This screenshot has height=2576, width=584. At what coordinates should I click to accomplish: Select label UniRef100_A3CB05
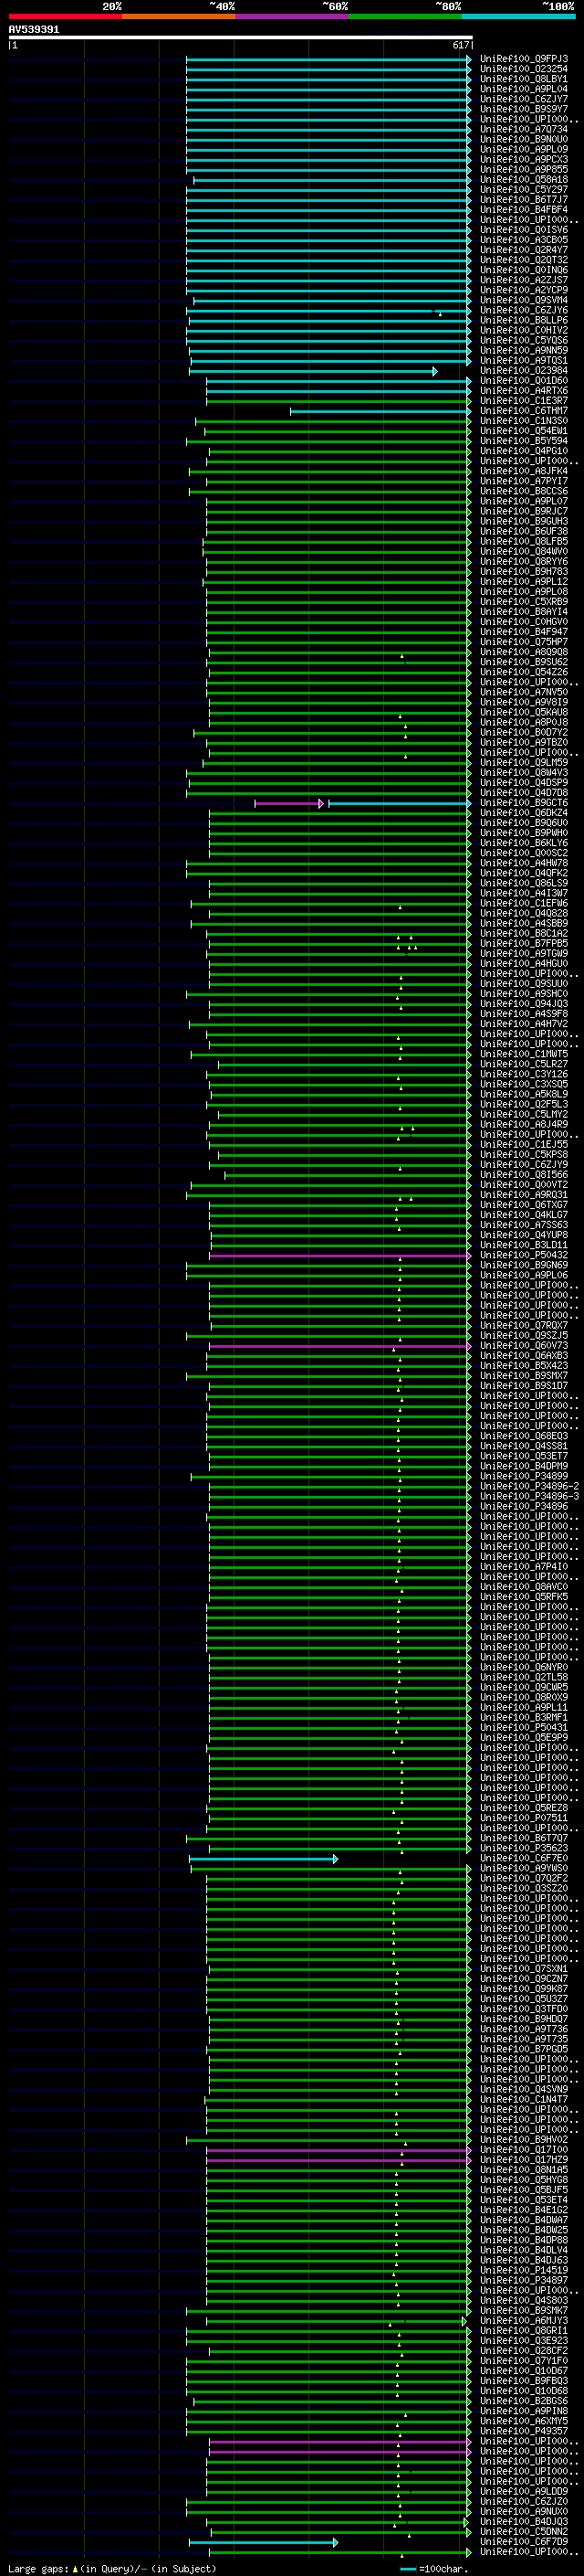(523, 240)
